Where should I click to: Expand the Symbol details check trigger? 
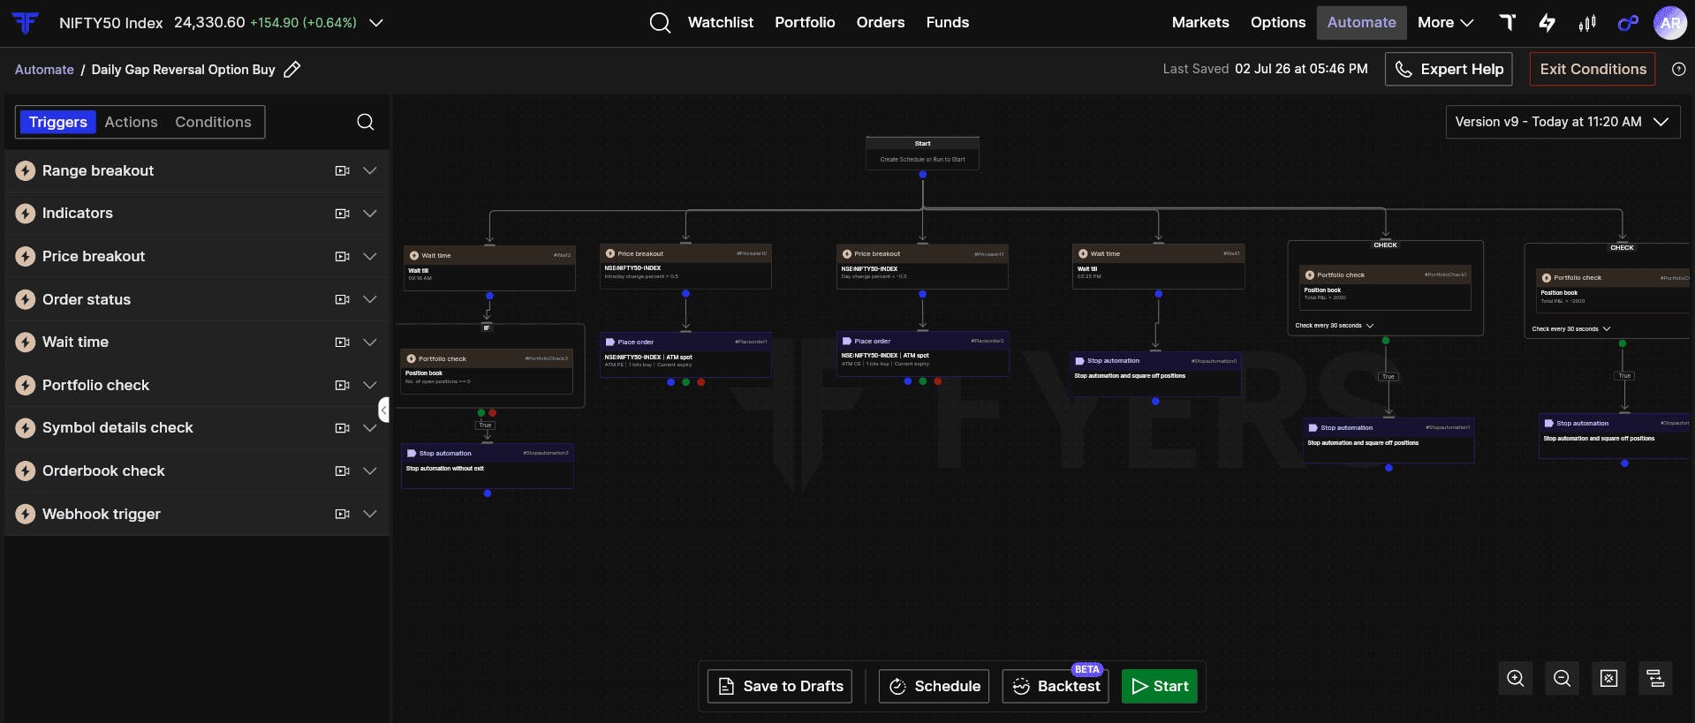pyautogui.click(x=370, y=428)
